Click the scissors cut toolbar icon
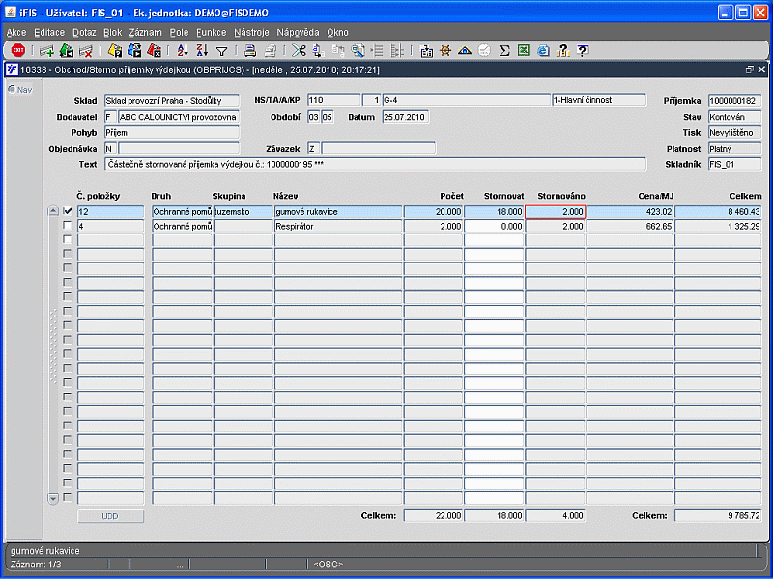Screen dimensions: 773x579 tap(299, 50)
